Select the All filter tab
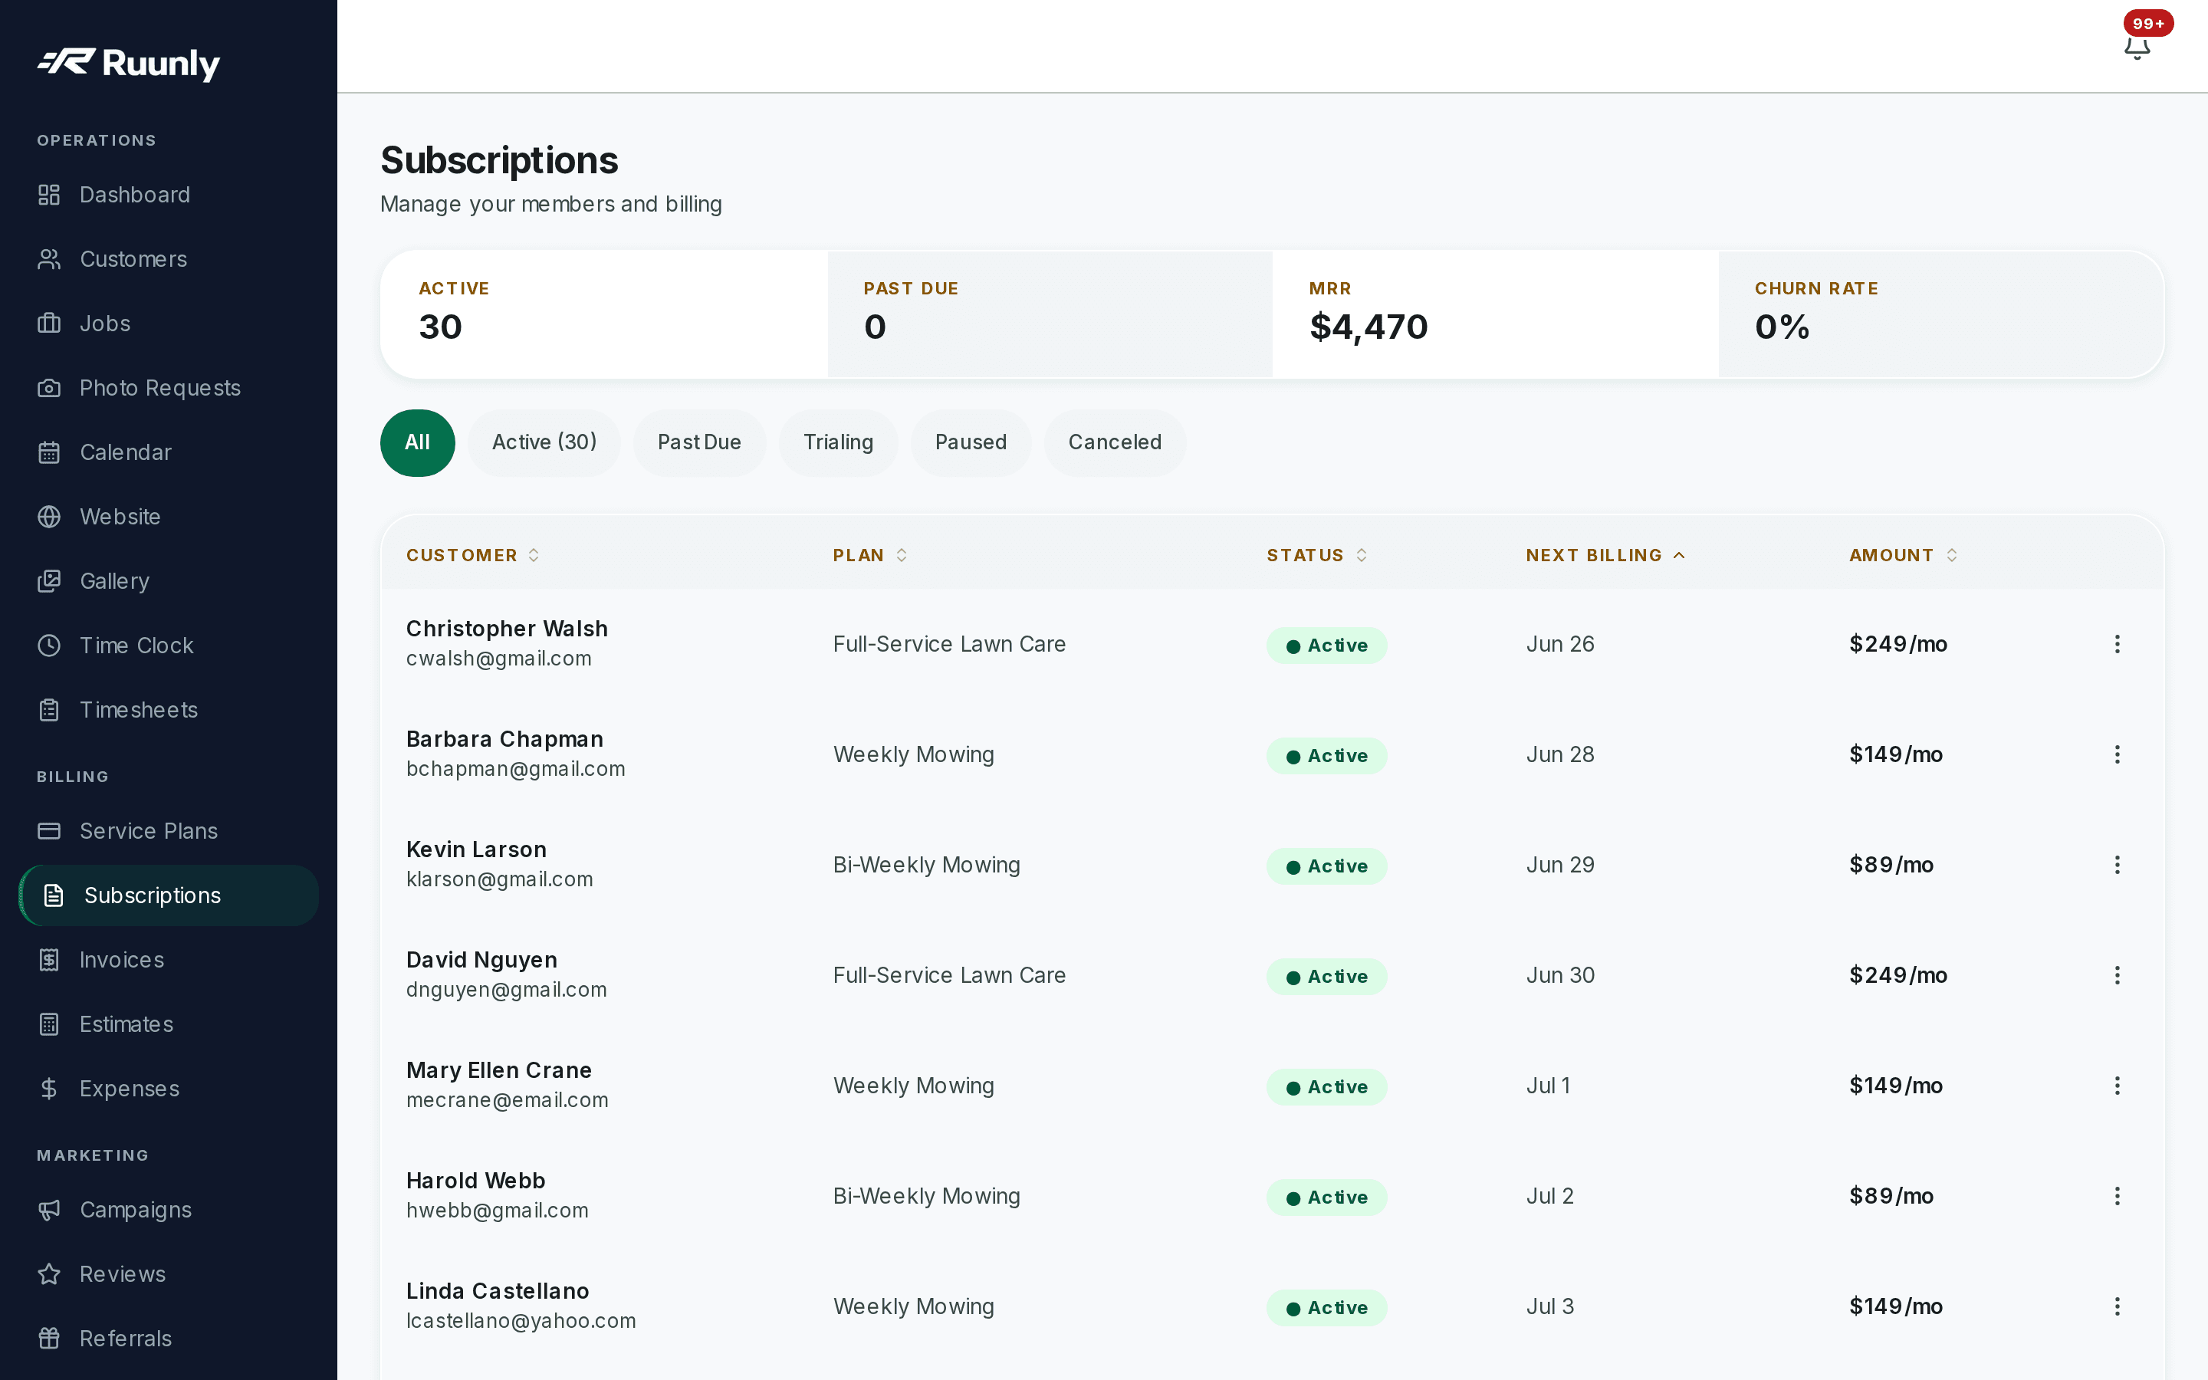 (x=417, y=442)
